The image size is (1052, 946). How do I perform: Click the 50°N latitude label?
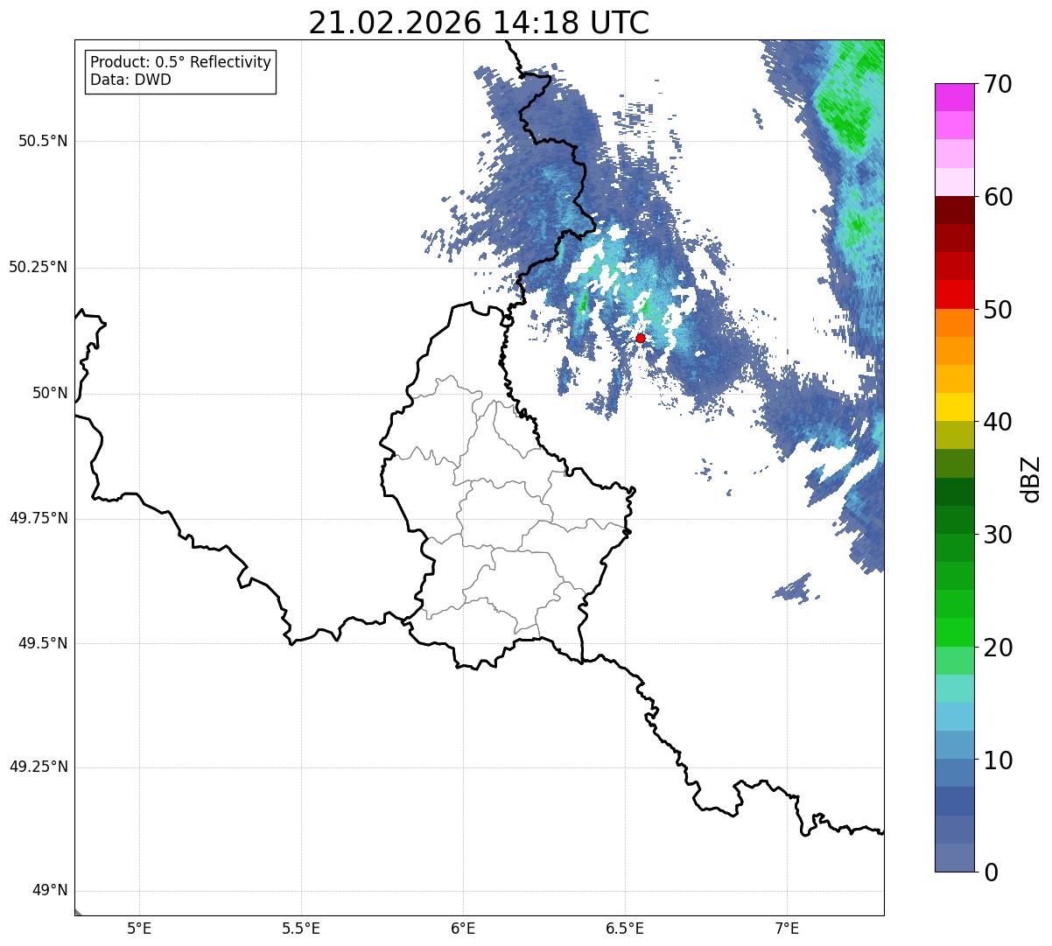pos(50,393)
